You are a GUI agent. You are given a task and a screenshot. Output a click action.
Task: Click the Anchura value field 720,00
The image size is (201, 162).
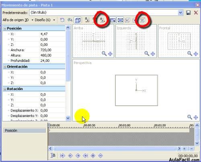click(53, 50)
